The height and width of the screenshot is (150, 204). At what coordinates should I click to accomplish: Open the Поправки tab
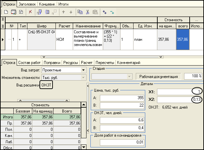tap(52, 63)
